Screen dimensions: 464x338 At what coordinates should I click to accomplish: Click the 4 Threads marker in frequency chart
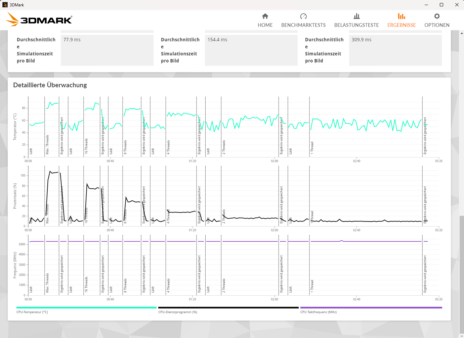(168, 286)
